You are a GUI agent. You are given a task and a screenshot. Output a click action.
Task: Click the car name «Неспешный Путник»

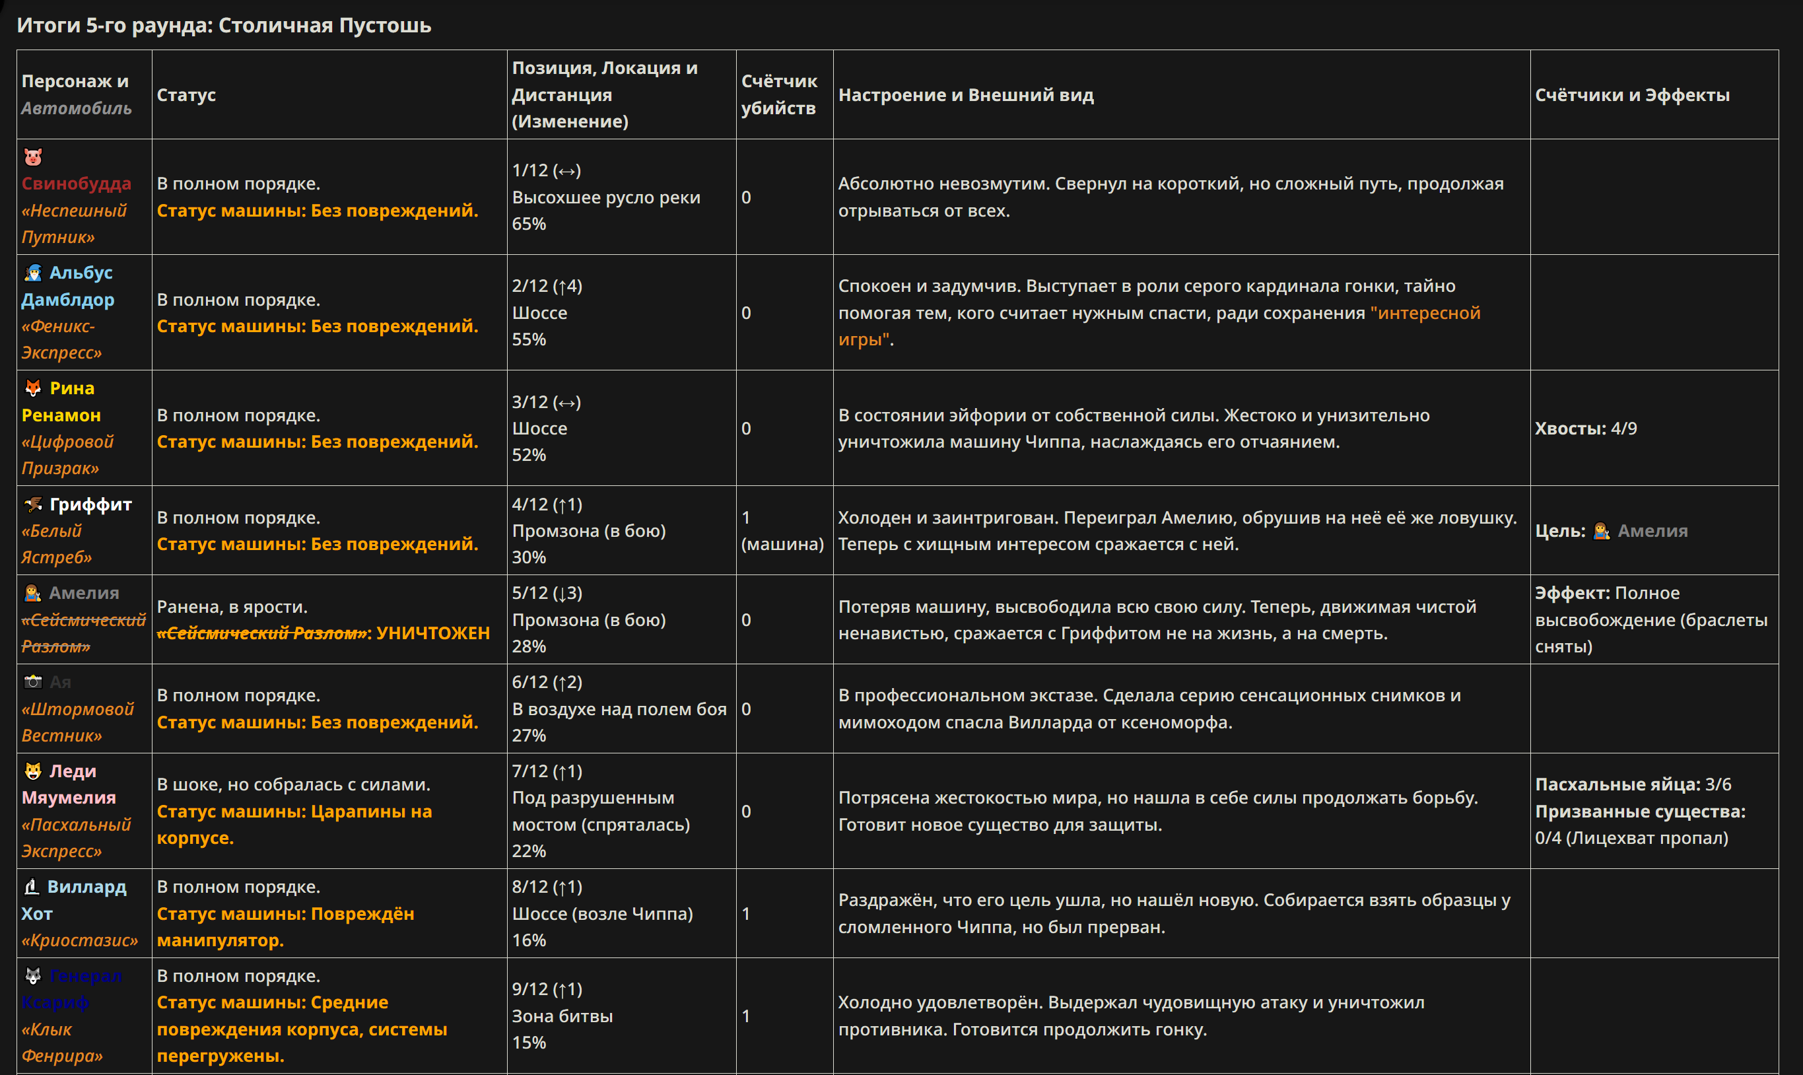tap(74, 223)
